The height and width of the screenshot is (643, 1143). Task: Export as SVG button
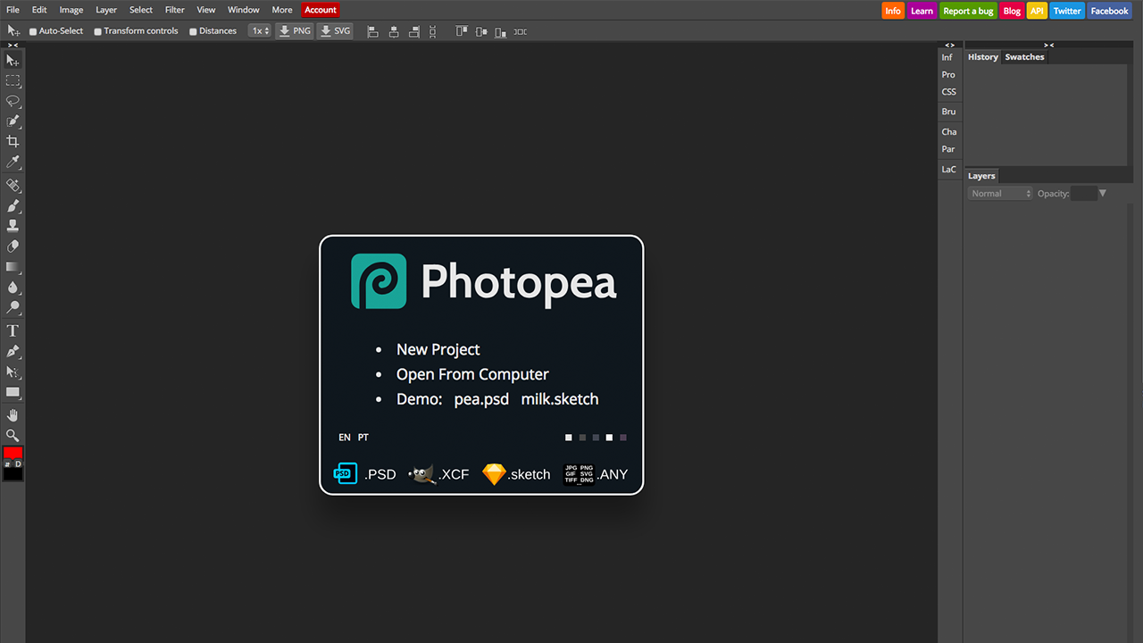point(335,31)
